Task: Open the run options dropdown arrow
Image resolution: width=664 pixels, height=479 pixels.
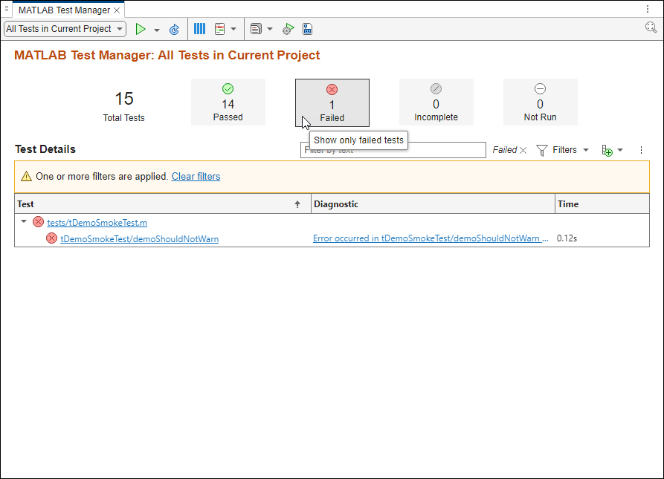Action: click(157, 30)
